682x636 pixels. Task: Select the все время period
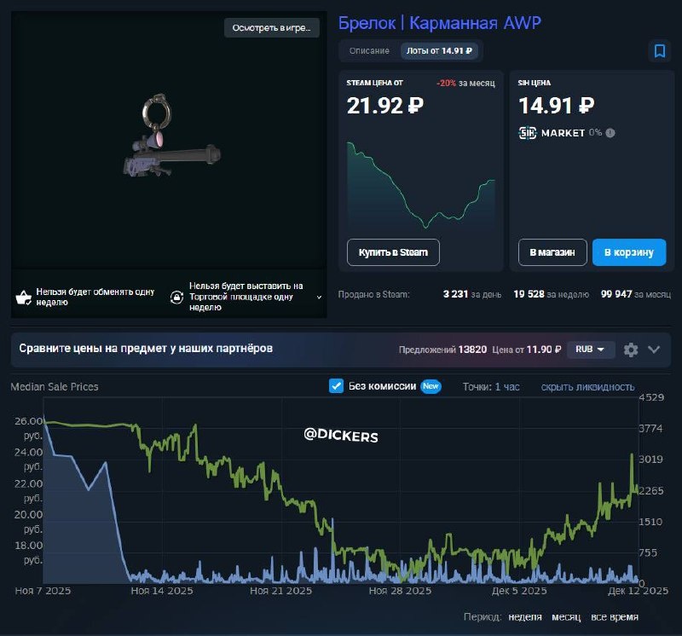[x=615, y=617]
